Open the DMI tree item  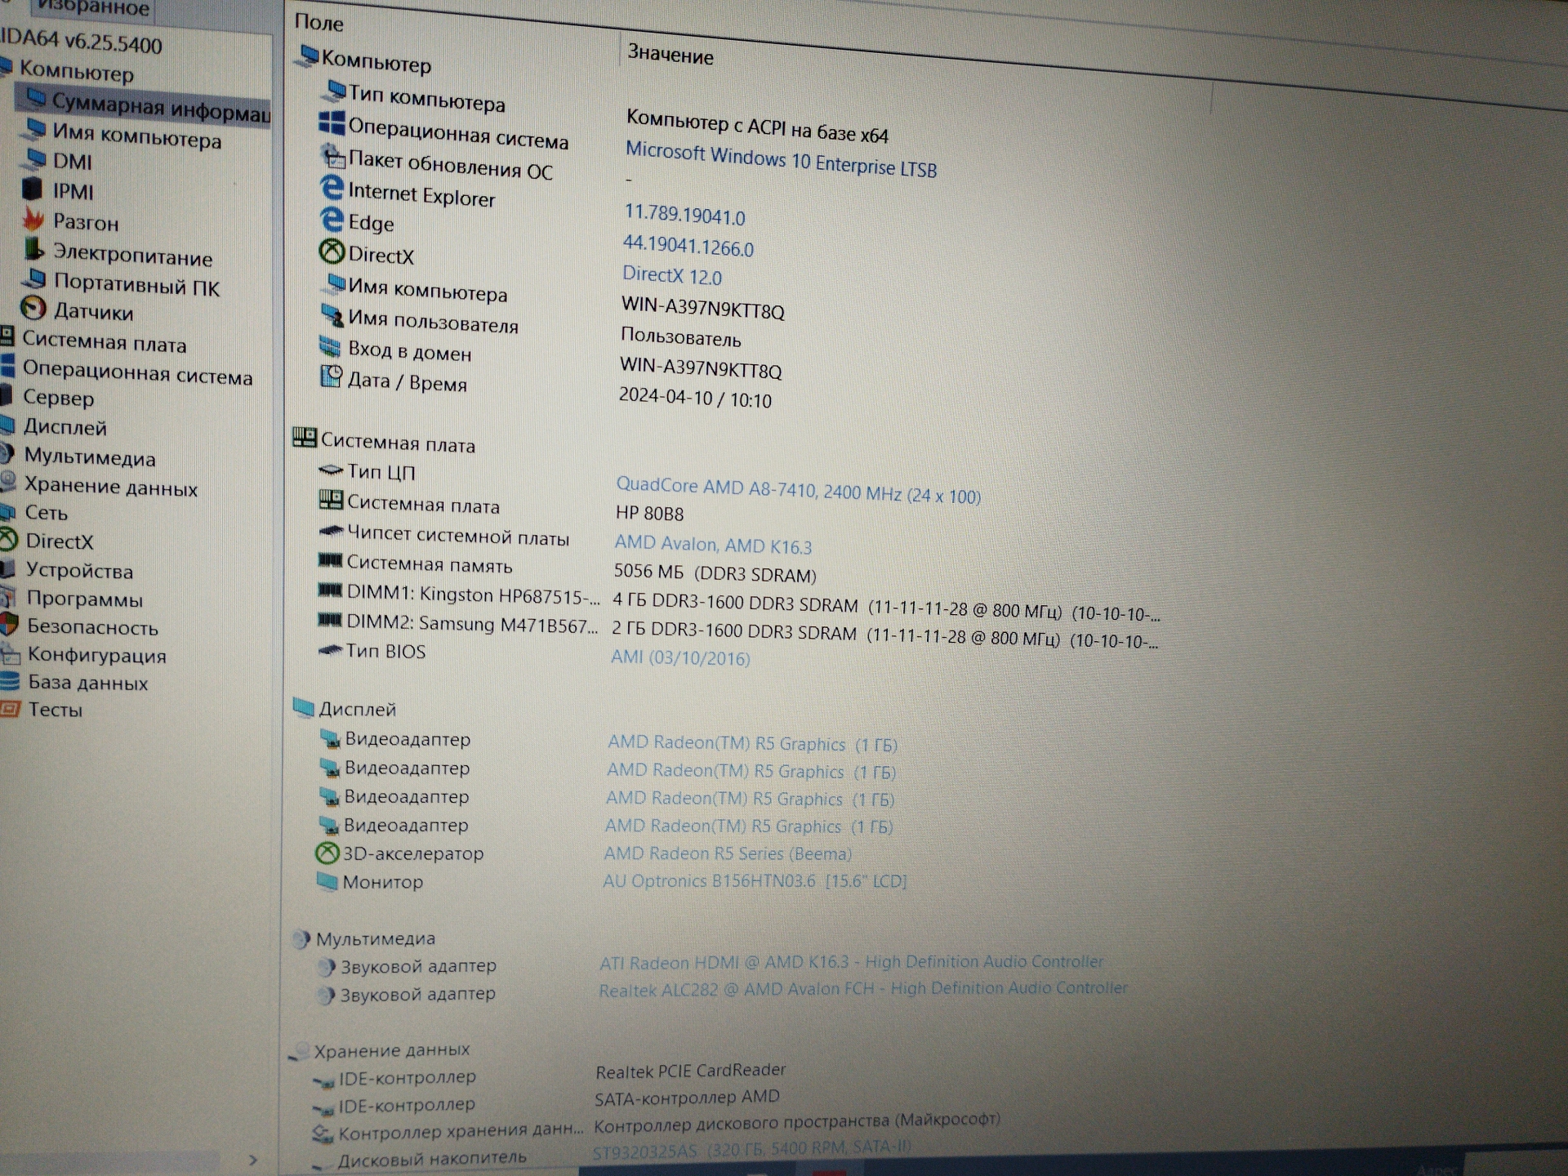(x=72, y=162)
